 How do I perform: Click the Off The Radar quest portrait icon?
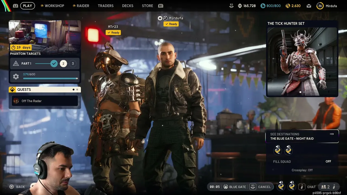pos(16,101)
